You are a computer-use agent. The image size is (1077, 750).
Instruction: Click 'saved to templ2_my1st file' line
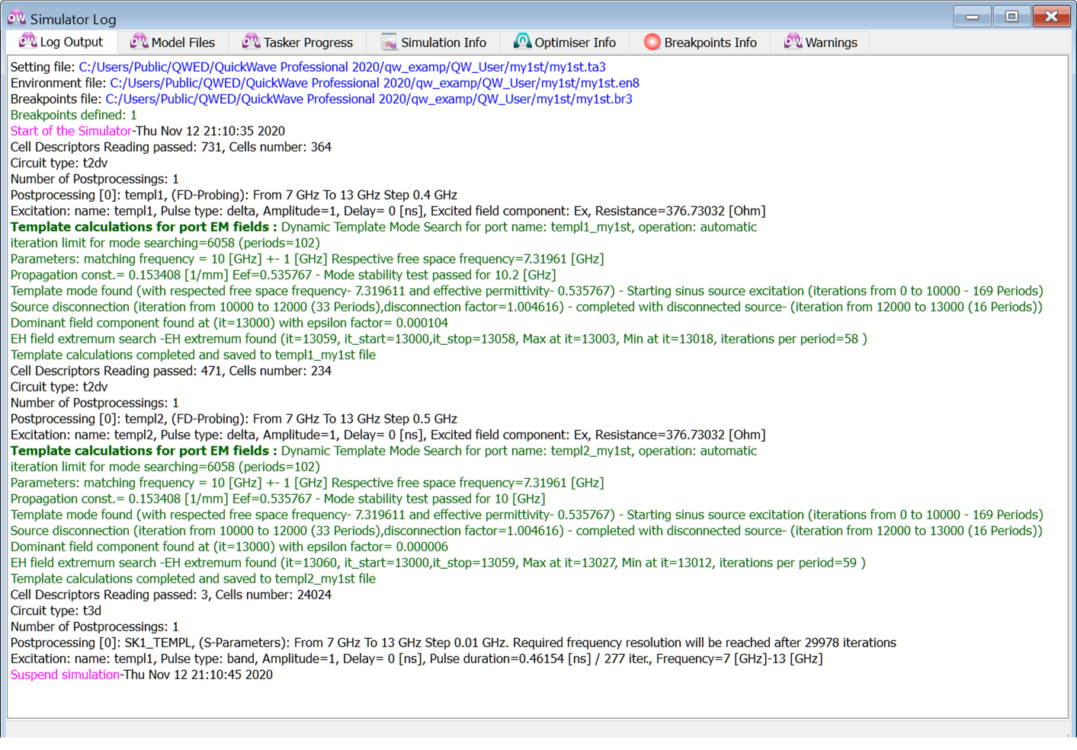coord(193,579)
